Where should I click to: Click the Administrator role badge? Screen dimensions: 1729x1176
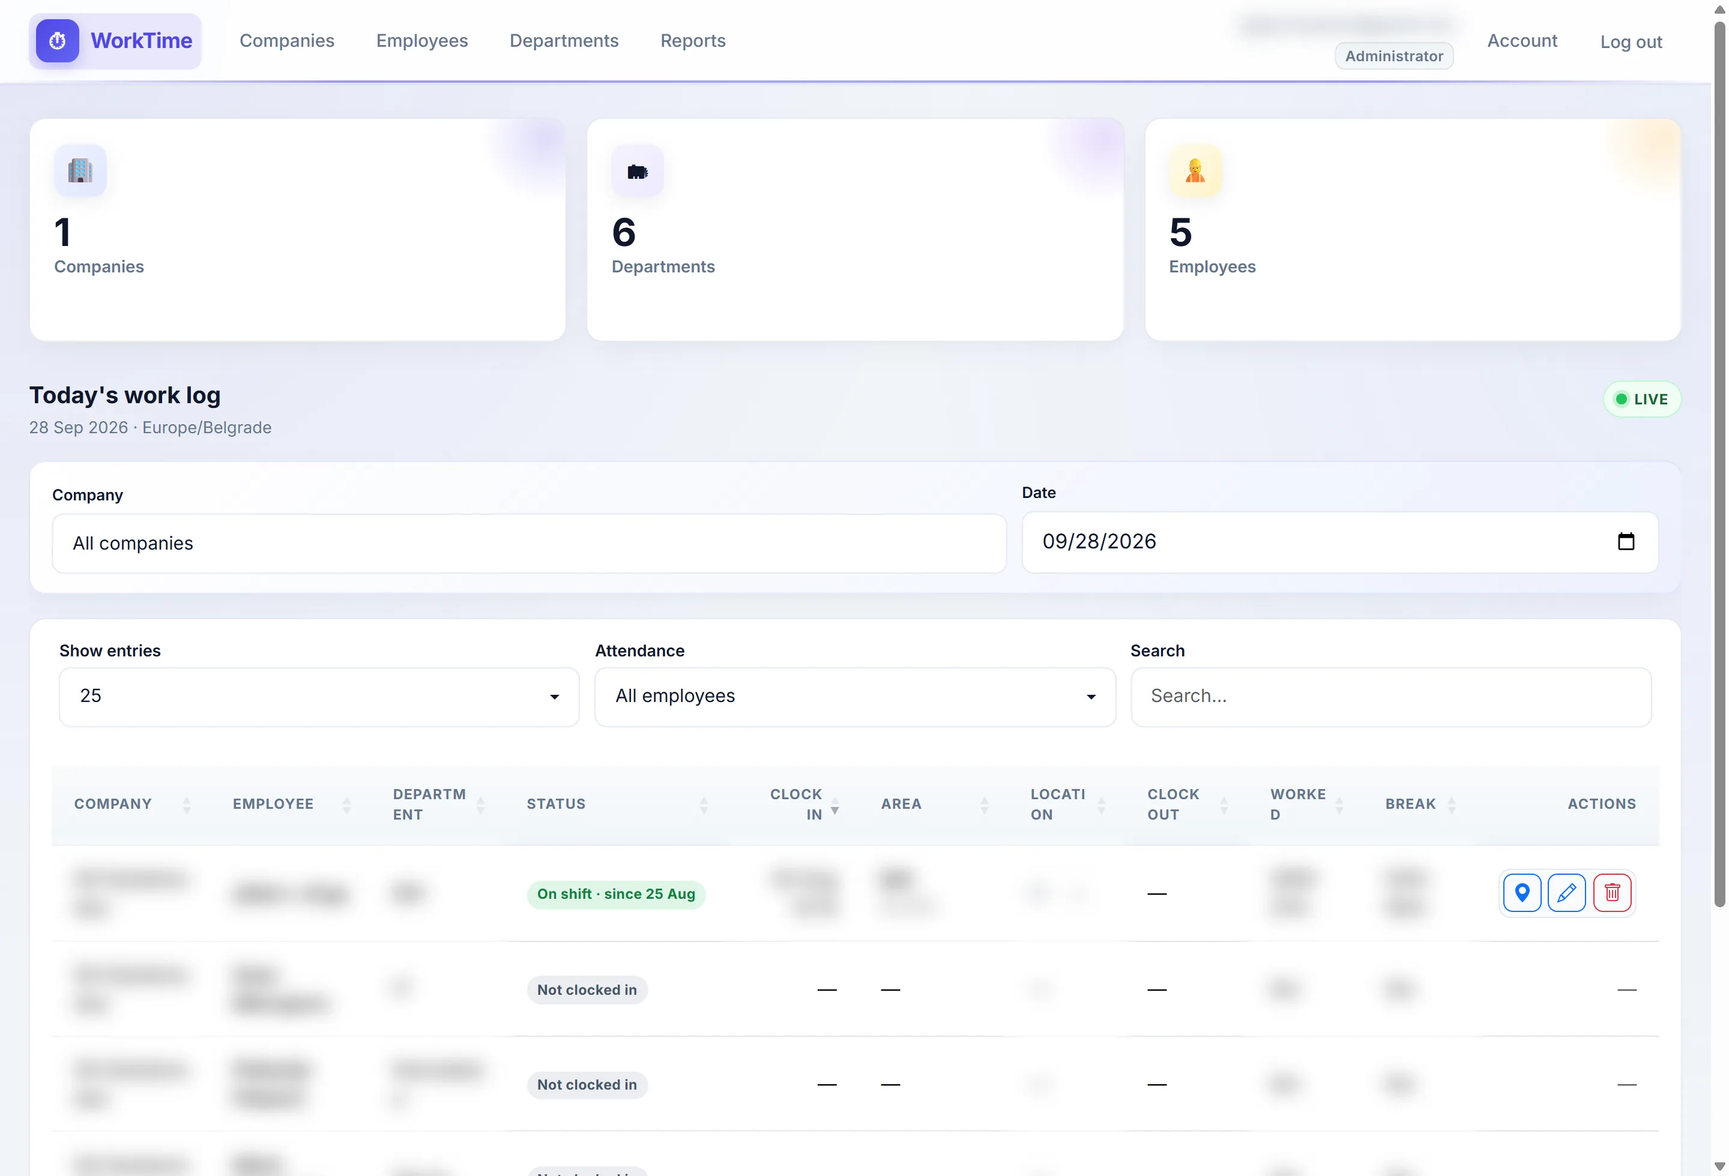[1393, 56]
